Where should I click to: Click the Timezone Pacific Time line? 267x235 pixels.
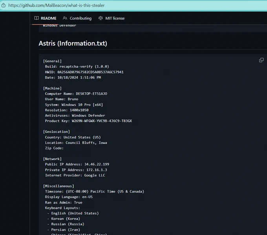tap(95, 191)
